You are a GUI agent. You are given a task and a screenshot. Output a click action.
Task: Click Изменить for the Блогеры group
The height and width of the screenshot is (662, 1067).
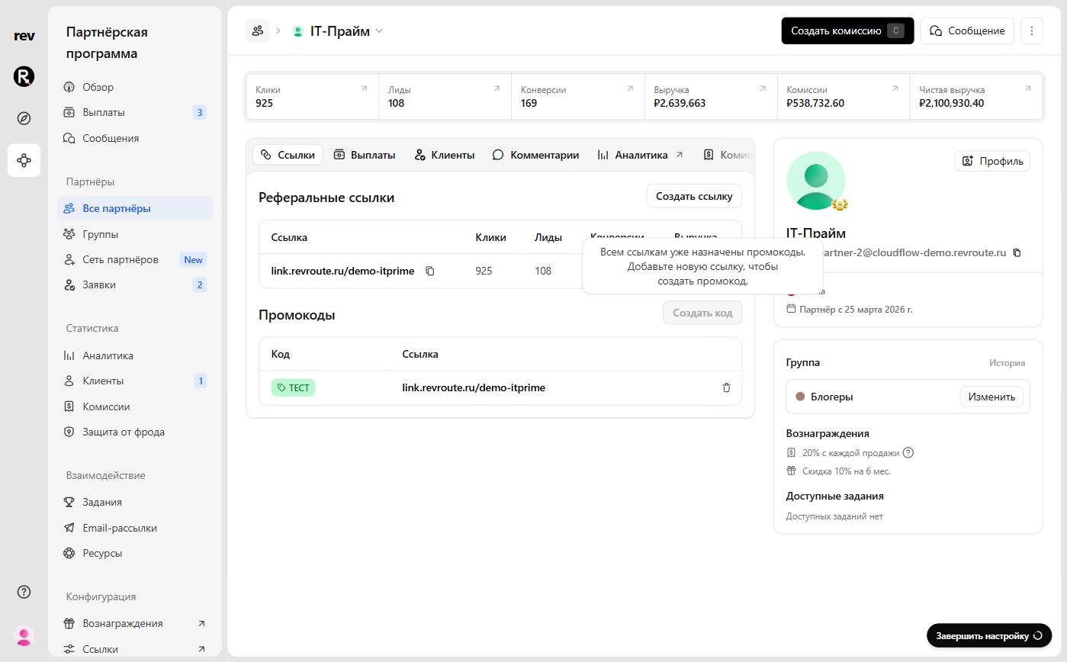coord(991,397)
